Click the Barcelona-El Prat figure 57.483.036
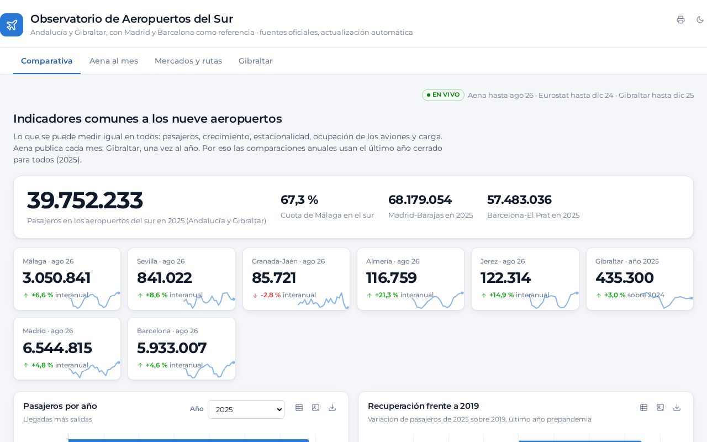The height and width of the screenshot is (442, 707). tap(519, 199)
